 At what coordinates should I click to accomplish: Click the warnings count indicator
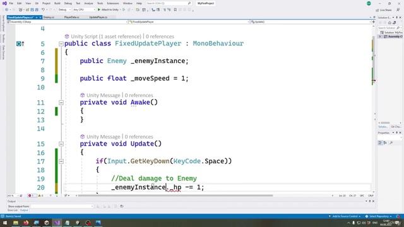click(x=40, y=195)
